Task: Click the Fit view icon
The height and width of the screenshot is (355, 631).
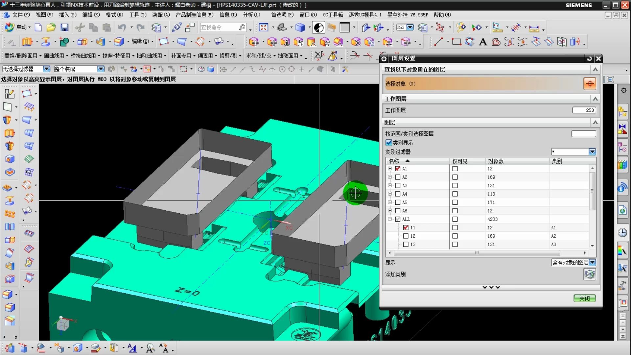Action: click(x=264, y=28)
